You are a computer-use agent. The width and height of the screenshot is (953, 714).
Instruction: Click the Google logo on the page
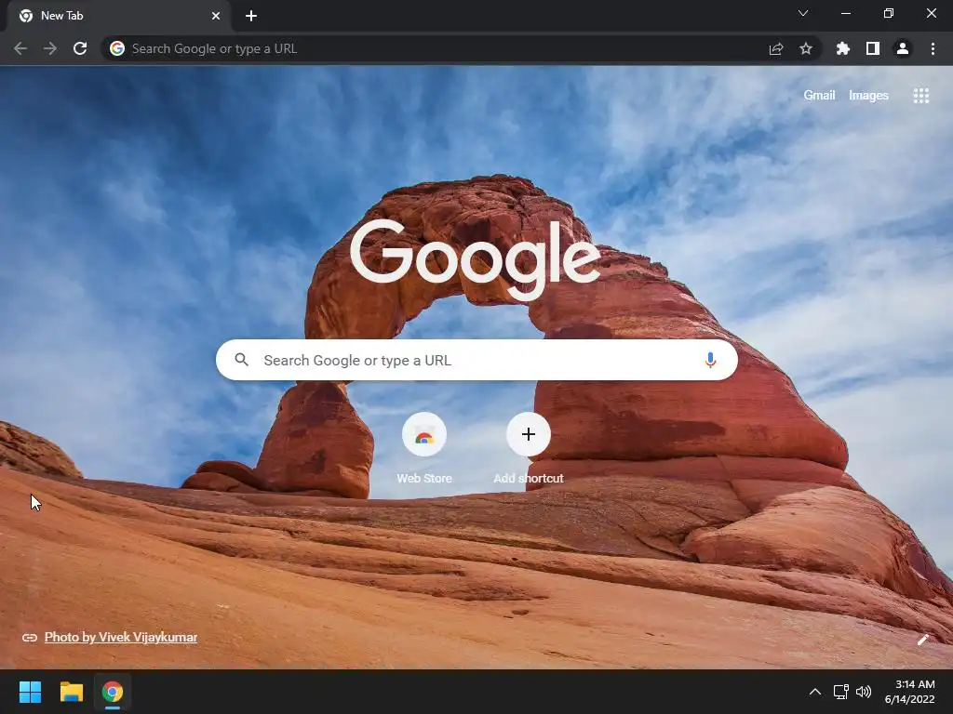pos(476,260)
